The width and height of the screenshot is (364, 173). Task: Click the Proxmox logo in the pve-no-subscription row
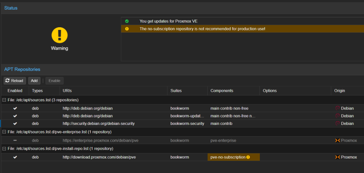coord(338,157)
